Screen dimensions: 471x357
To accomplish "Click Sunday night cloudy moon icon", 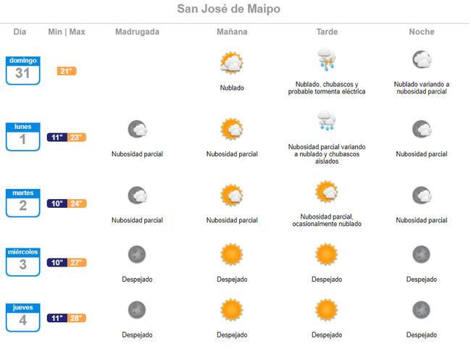I will (x=421, y=60).
